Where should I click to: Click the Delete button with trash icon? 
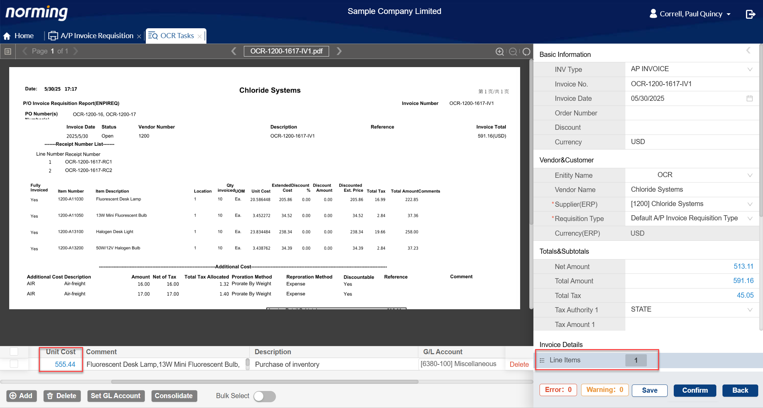tap(62, 396)
